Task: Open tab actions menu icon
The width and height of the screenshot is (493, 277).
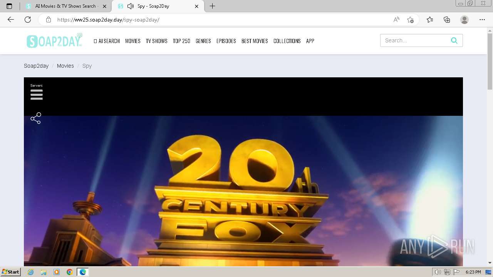Action: 9,6
